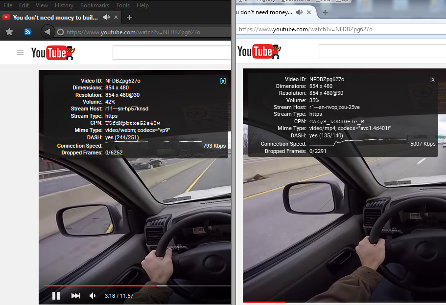Open the History menu in left browser
This screenshot has width=446, height=305.
tap(64, 5)
